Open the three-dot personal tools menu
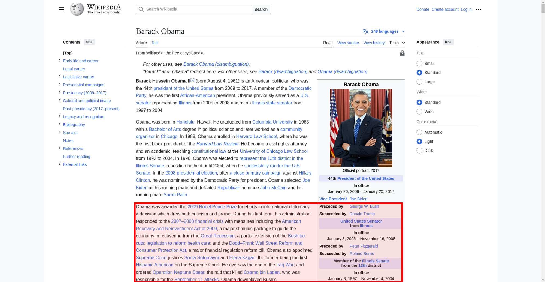Image resolution: width=545 pixels, height=282 pixels. pyautogui.click(x=479, y=9)
